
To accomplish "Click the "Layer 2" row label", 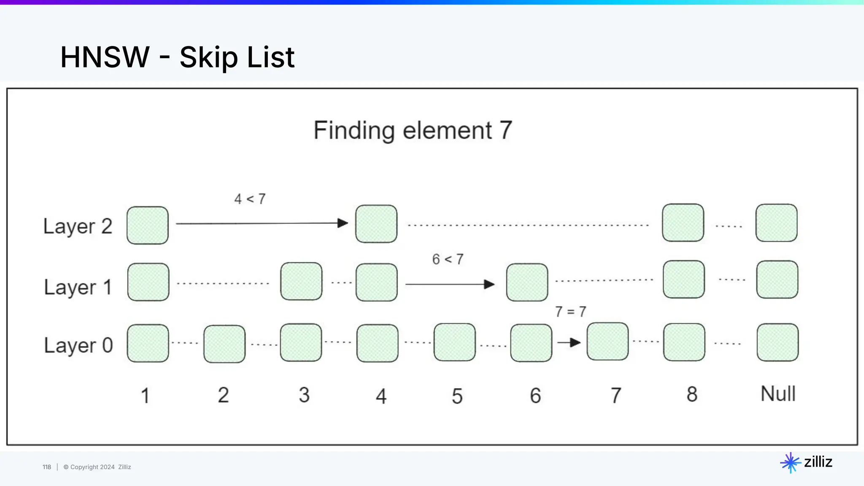I will (78, 227).
